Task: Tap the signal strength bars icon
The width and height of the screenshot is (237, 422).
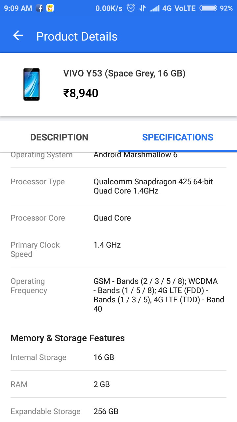Action: pyautogui.click(x=154, y=8)
